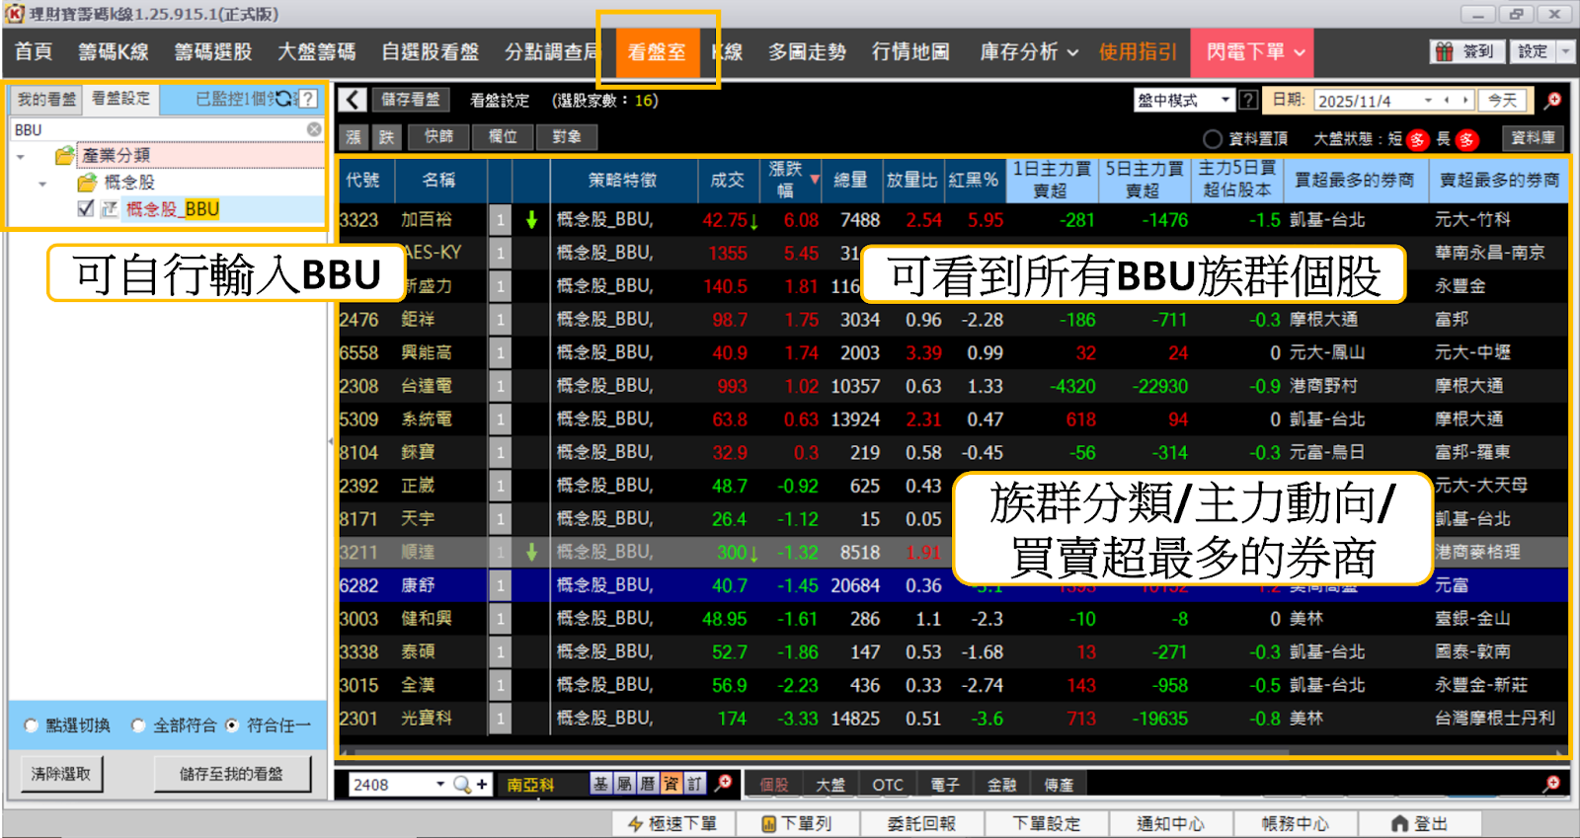1580x838 pixels.
Task: Clear the BBU search field
Action: click(x=314, y=129)
